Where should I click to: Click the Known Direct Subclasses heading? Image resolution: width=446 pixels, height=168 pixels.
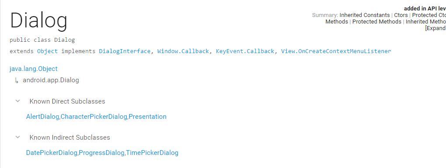67,101
